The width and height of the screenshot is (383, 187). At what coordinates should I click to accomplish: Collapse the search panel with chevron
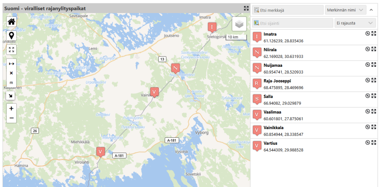click(x=371, y=10)
